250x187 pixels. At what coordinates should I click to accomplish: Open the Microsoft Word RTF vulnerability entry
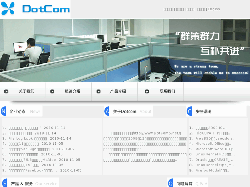tap(216, 149)
